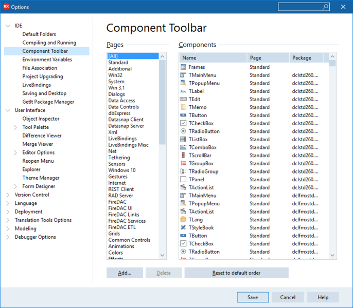Expand the Tool Palette node
This screenshot has height=308, width=353.
point(15,127)
